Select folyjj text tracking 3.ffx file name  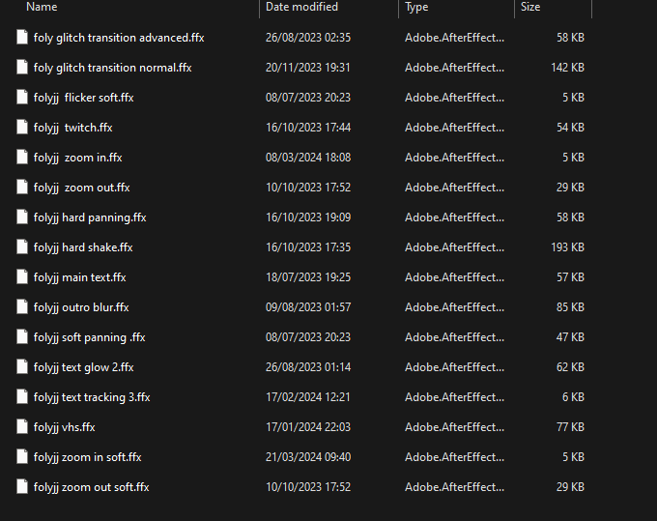click(92, 397)
